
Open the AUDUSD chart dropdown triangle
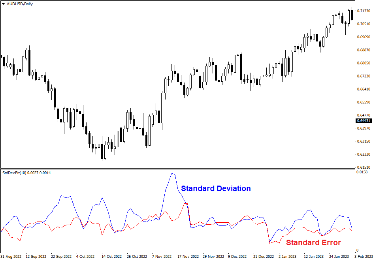pos(3,4)
